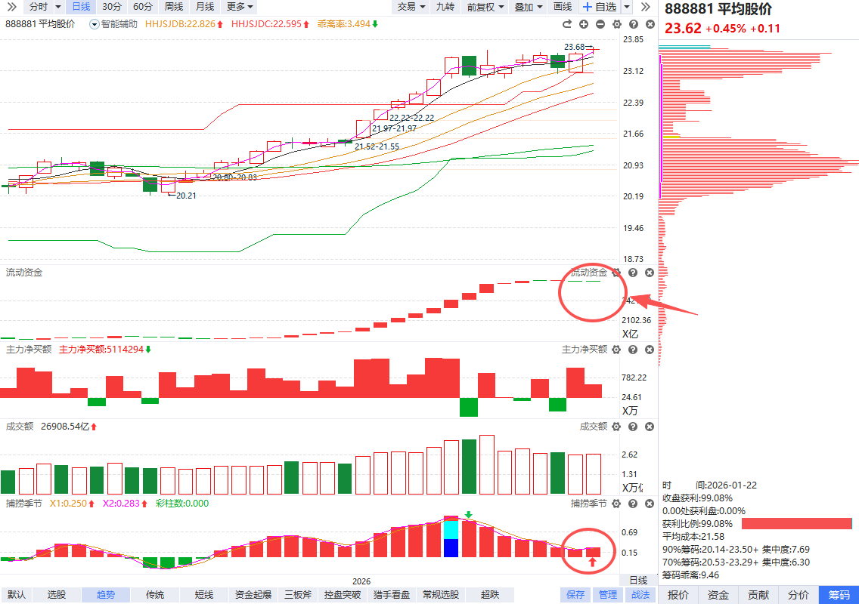Screen dimensions: 859x604
Task: Click the 23.68 high price marker on chart
Action: (x=575, y=47)
